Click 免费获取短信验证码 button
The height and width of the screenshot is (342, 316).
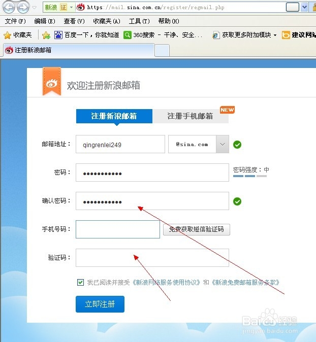coord(197,229)
